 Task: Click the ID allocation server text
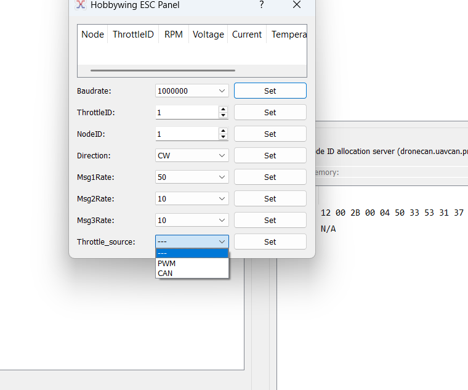coord(392,152)
